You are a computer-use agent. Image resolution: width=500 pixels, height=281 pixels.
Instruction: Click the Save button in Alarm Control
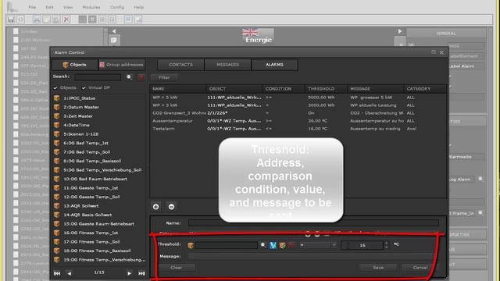(378, 268)
